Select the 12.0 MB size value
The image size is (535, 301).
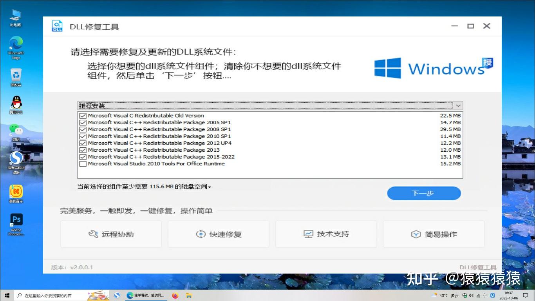[450, 150]
